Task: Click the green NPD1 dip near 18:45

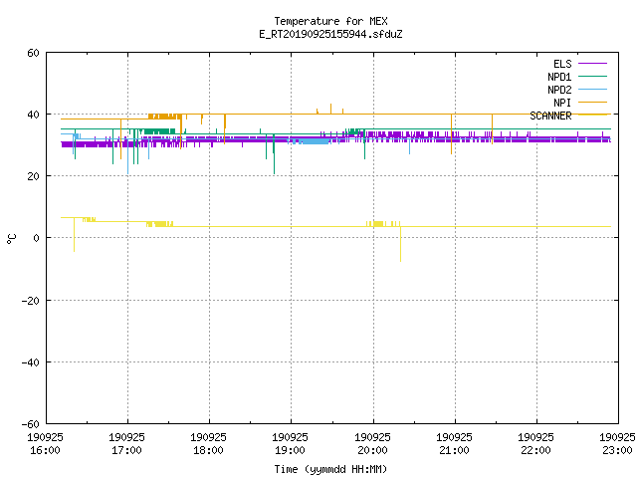Action: (x=275, y=154)
